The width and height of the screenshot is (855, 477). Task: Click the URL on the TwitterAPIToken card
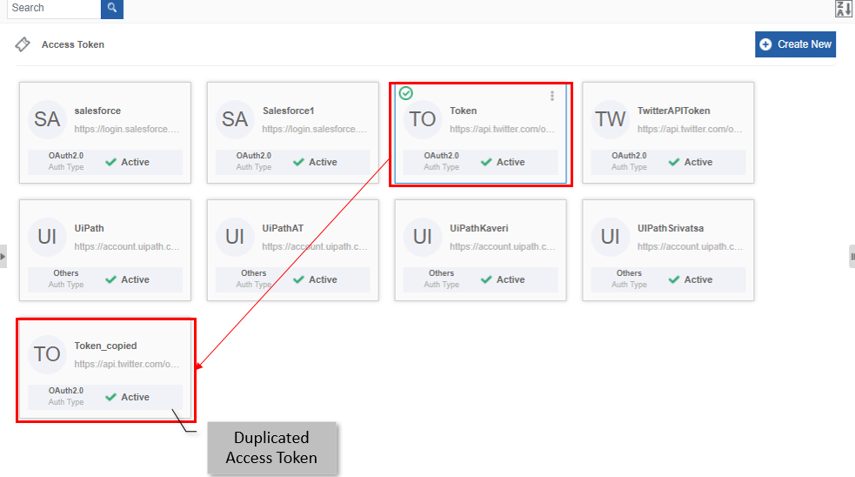pos(690,130)
